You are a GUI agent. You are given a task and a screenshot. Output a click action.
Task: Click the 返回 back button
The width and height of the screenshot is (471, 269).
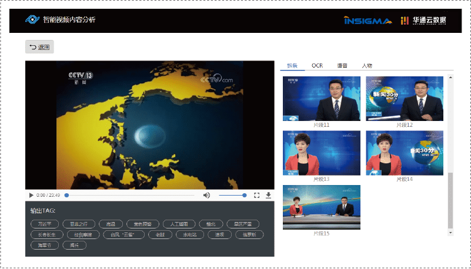[39, 47]
